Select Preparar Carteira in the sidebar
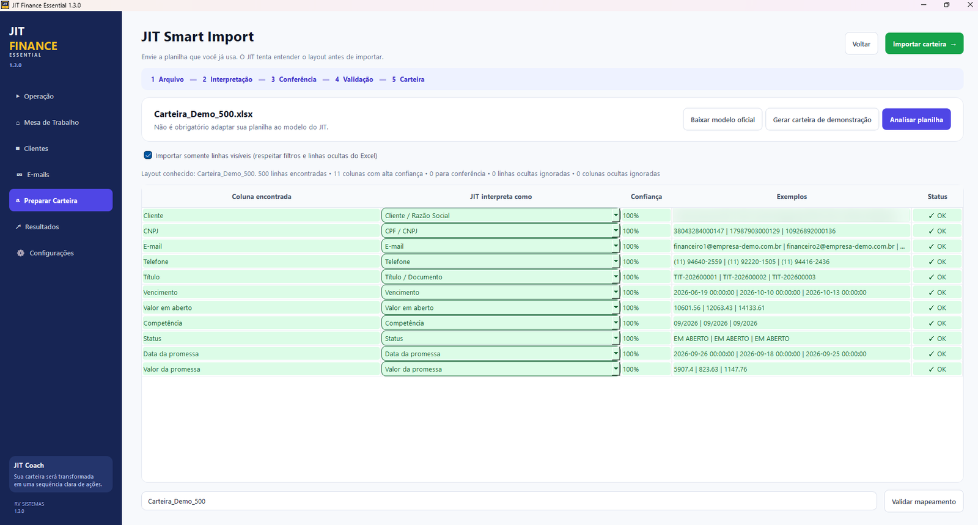Viewport: 978px width, 525px height. click(61, 200)
